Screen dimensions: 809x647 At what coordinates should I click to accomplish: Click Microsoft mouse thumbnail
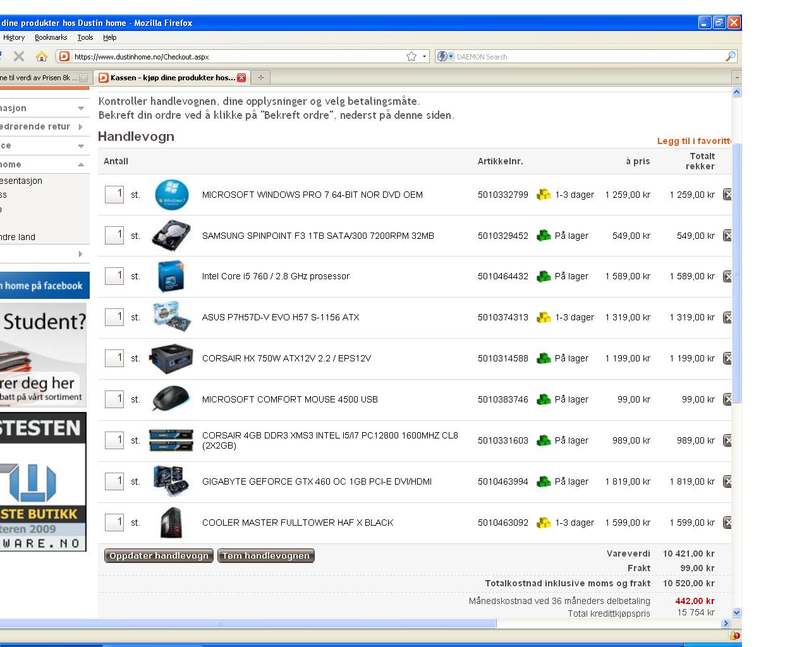point(171,399)
